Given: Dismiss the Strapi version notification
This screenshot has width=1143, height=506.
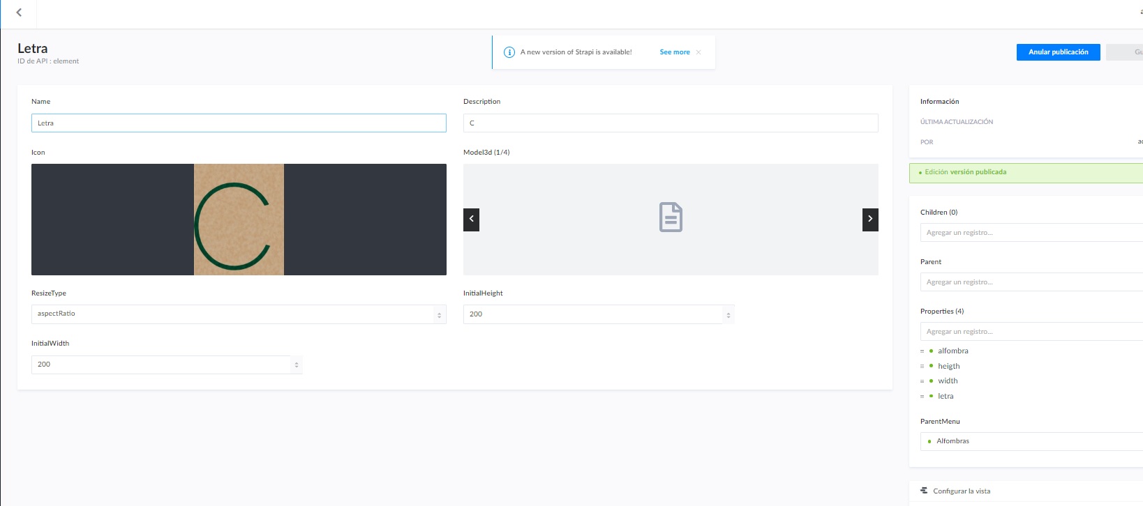Looking at the screenshot, I should 698,52.
